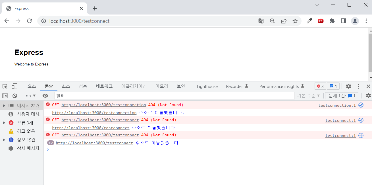The image size is (372, 185).
Task: Switch to the 소스 tab
Action: [66, 86]
